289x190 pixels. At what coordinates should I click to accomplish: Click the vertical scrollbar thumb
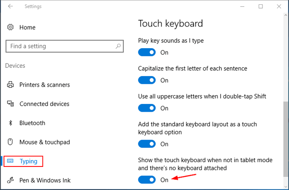click(286, 139)
